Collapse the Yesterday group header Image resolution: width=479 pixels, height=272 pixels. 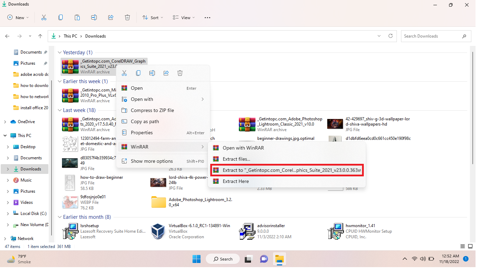click(60, 53)
